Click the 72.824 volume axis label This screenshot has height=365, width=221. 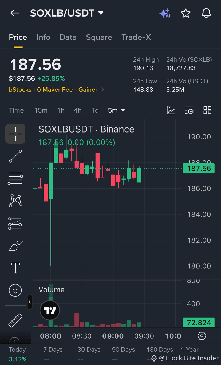(x=199, y=323)
